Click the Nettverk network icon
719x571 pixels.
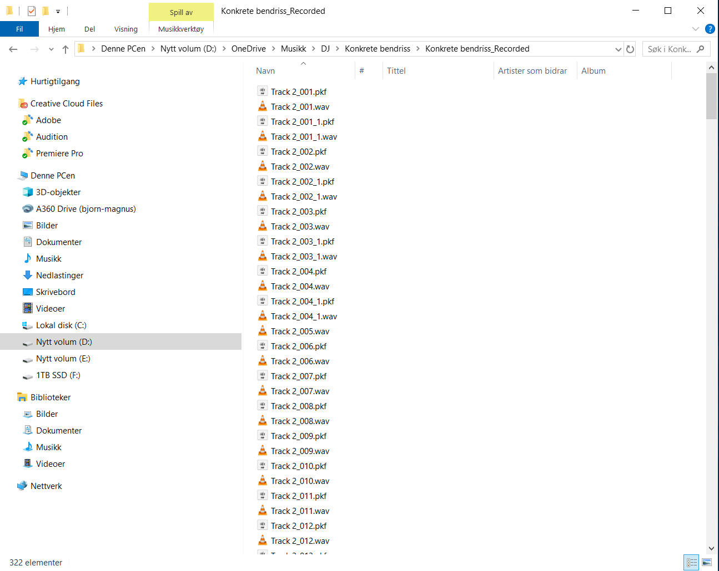22,486
